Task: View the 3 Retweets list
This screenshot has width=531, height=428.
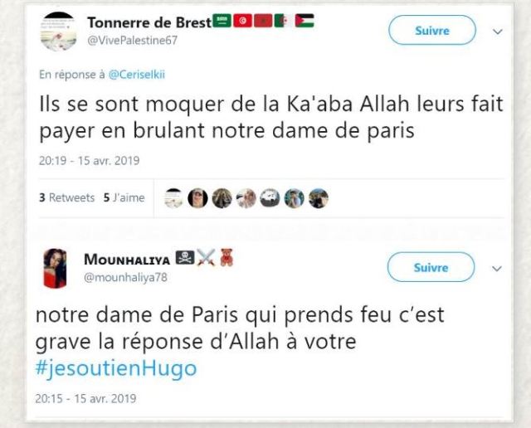Action: tap(66, 197)
